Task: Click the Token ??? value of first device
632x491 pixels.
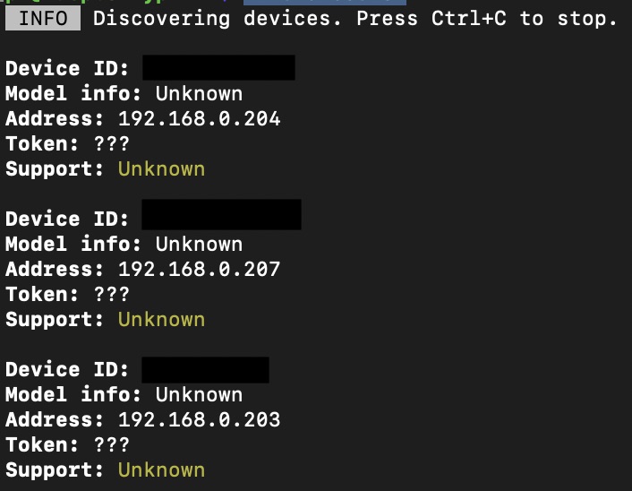Action: pos(112,143)
